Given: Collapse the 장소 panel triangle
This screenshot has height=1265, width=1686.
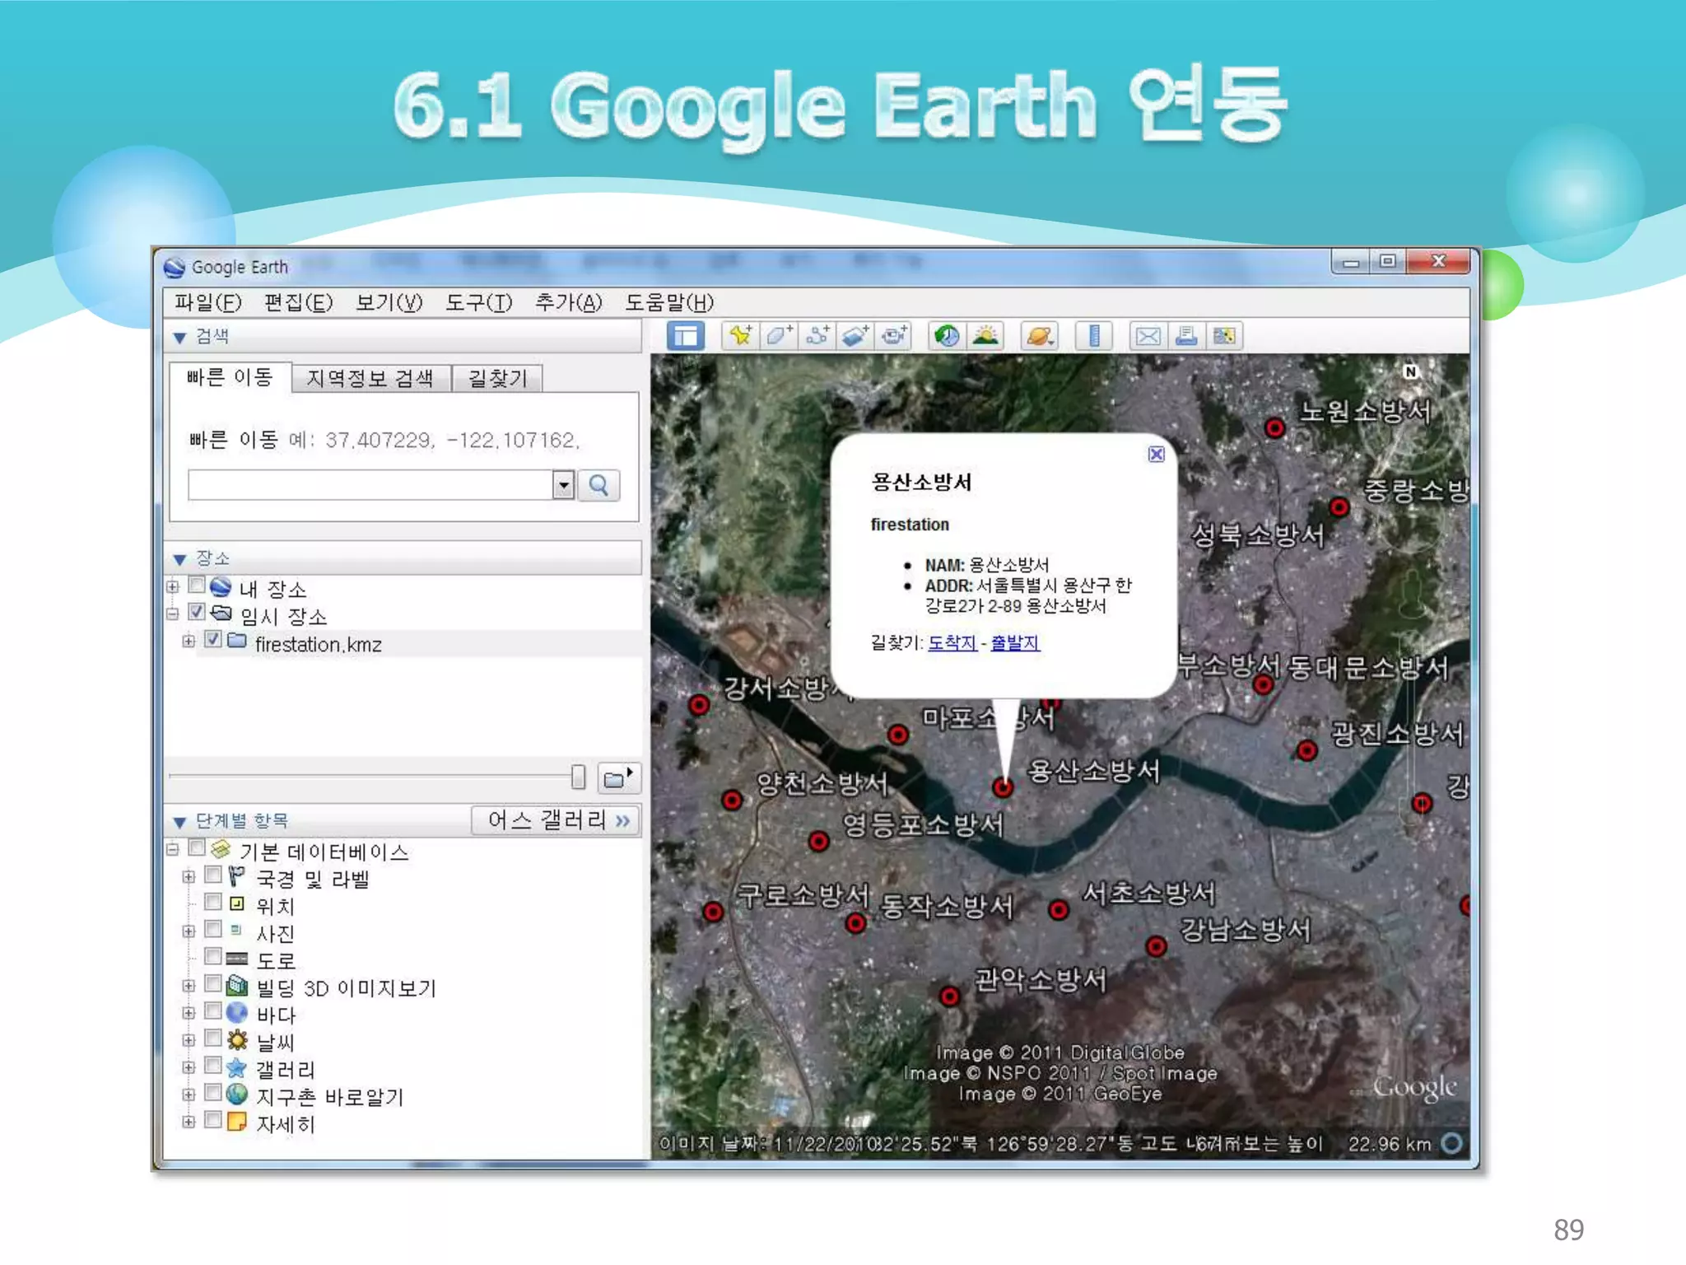Looking at the screenshot, I should coord(180,560).
